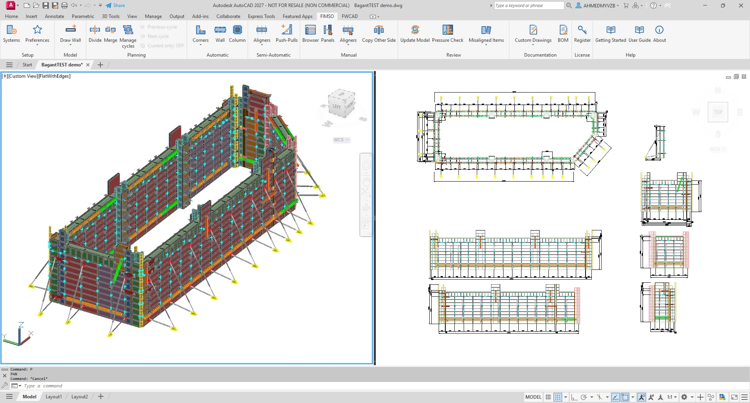Open Getting Started help
The width and height of the screenshot is (750, 403).
click(611, 34)
